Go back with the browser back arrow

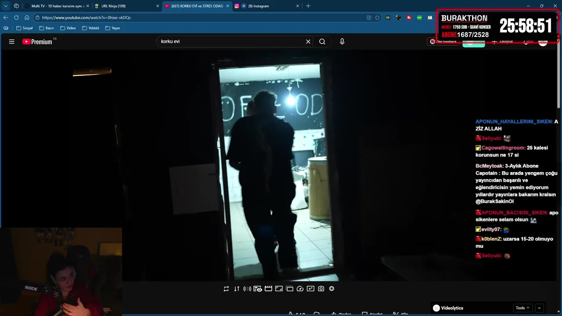pos(6,18)
